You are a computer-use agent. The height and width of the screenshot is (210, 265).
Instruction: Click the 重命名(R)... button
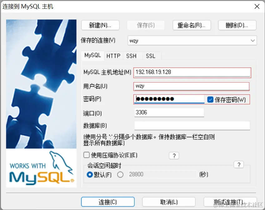point(192,25)
